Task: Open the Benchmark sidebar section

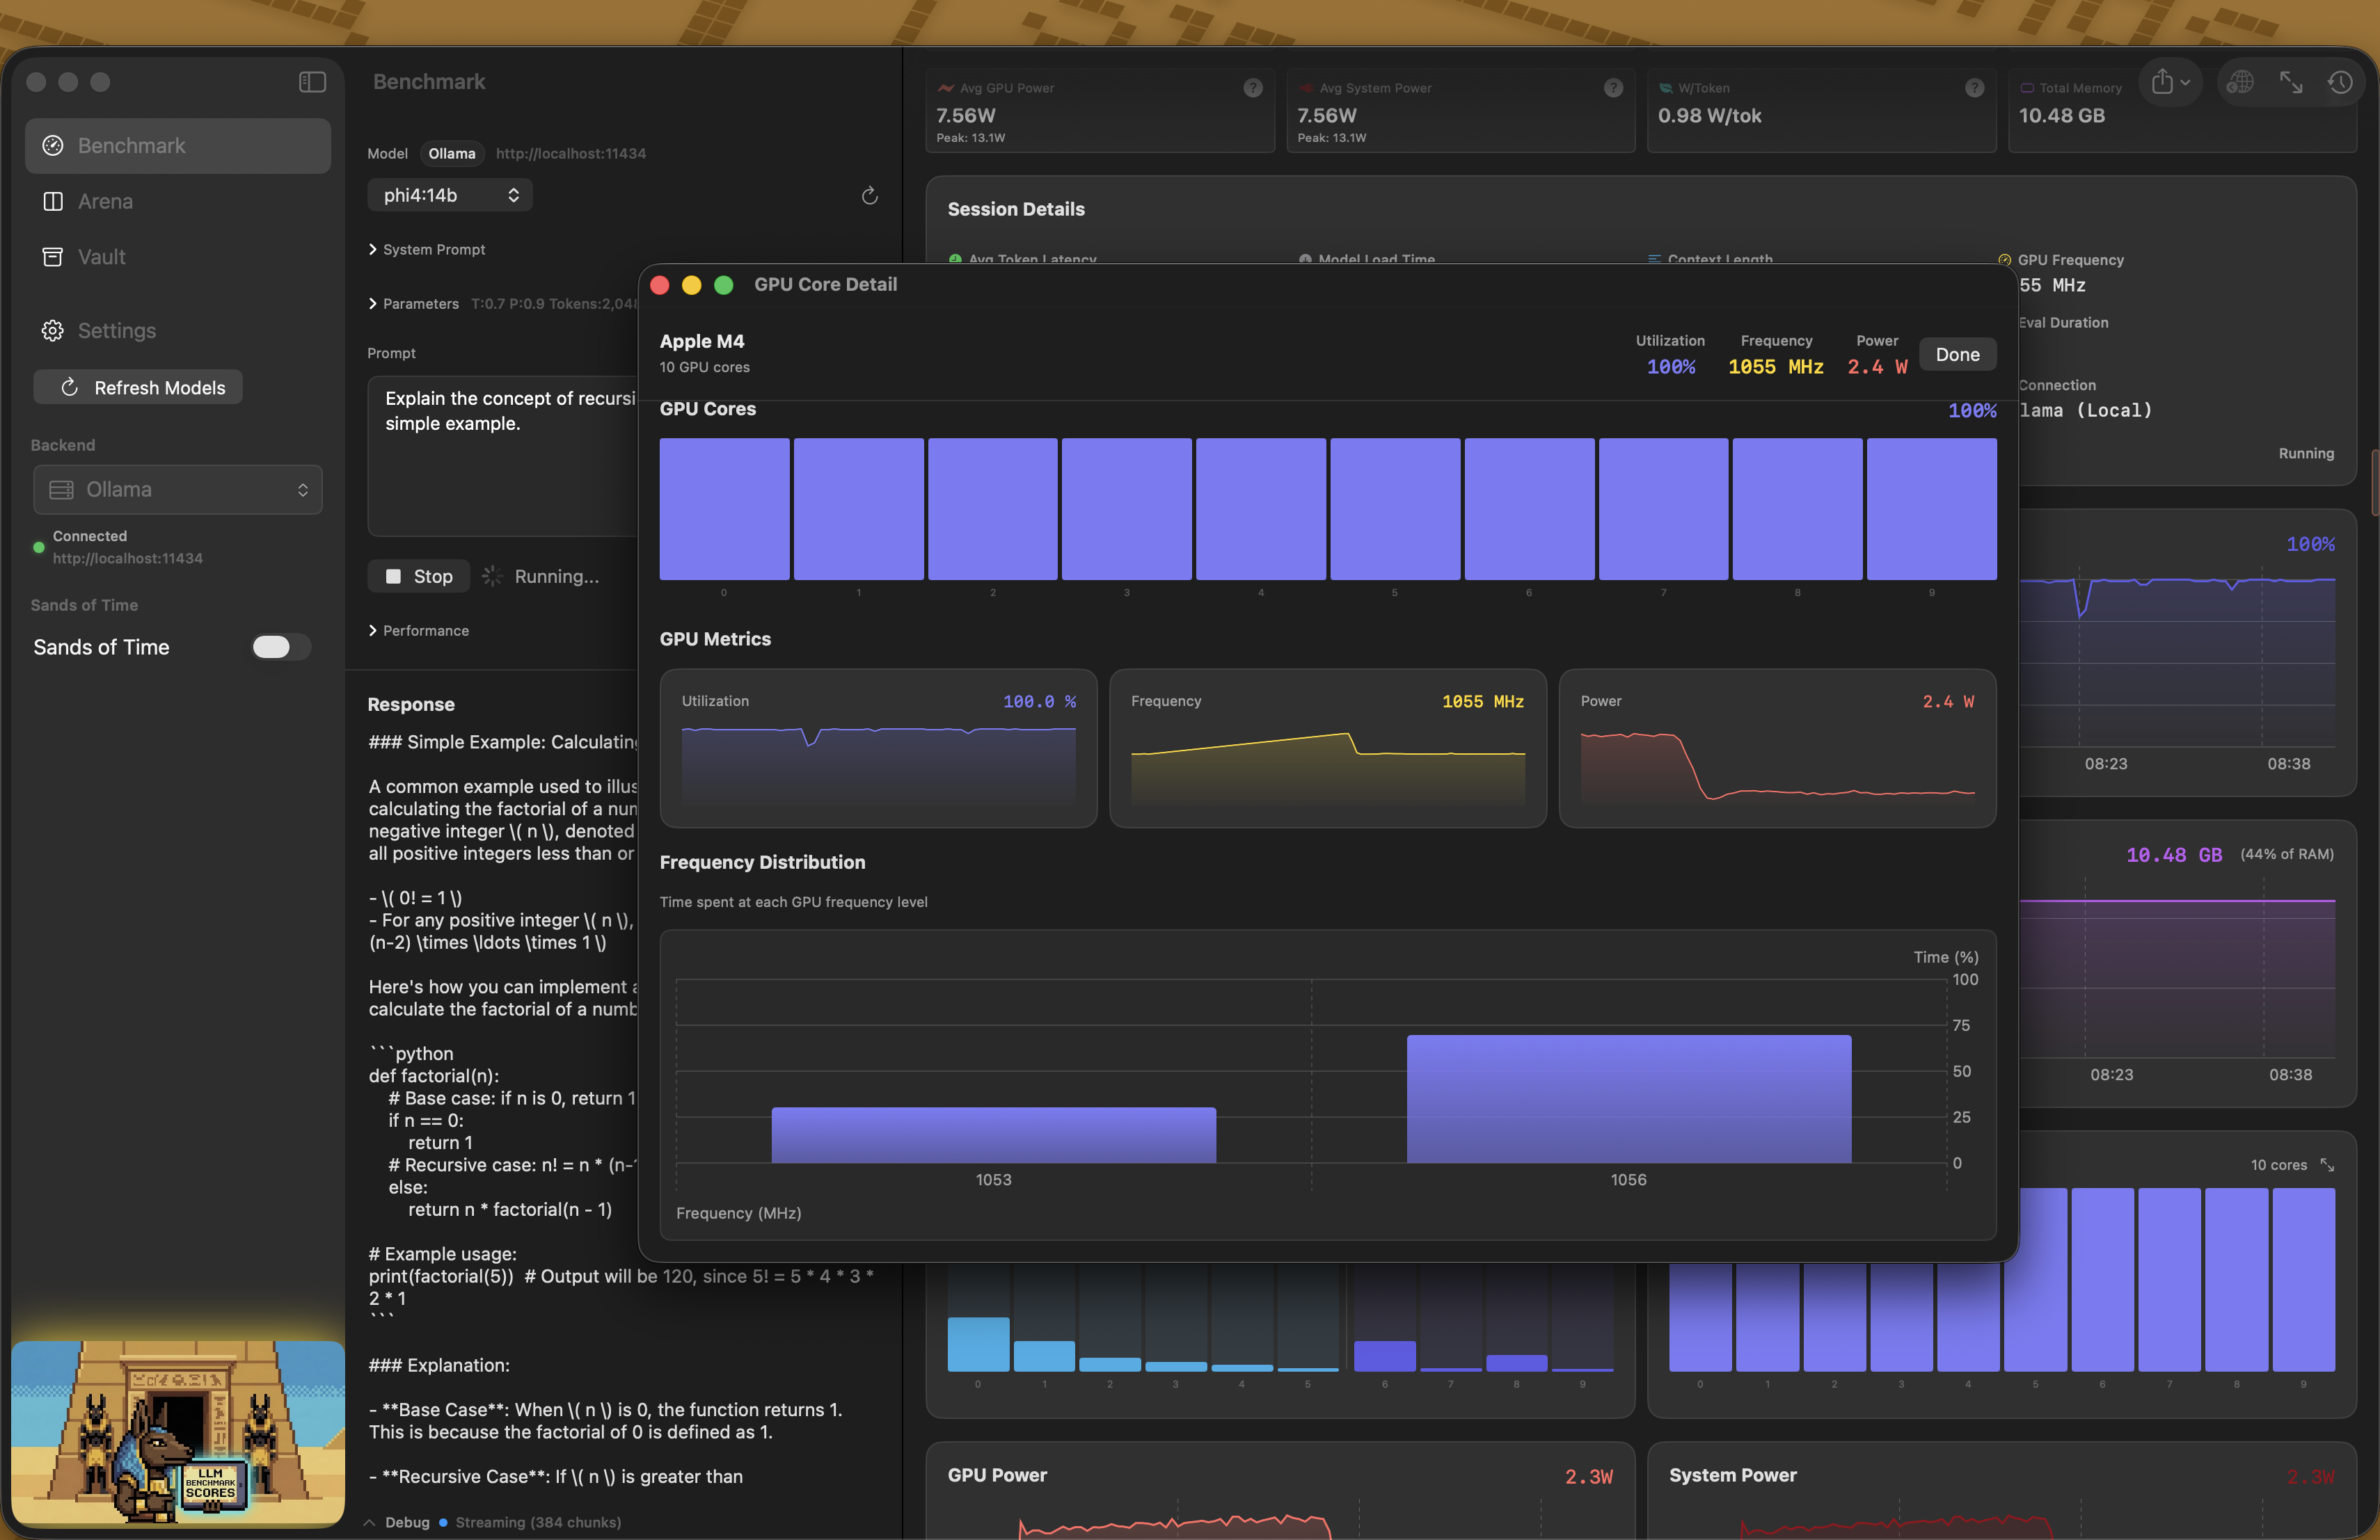Action: [178, 146]
